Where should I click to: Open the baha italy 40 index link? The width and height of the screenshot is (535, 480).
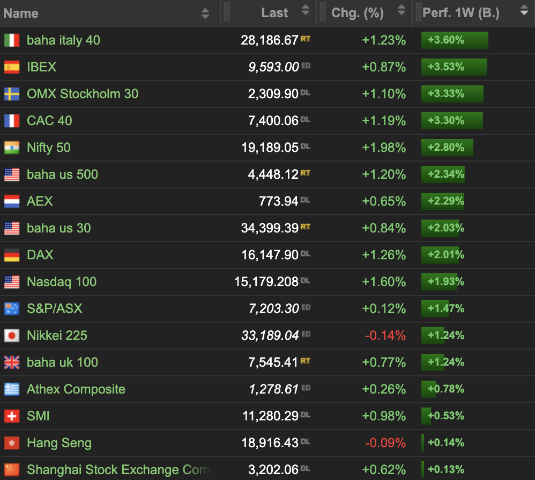click(63, 40)
